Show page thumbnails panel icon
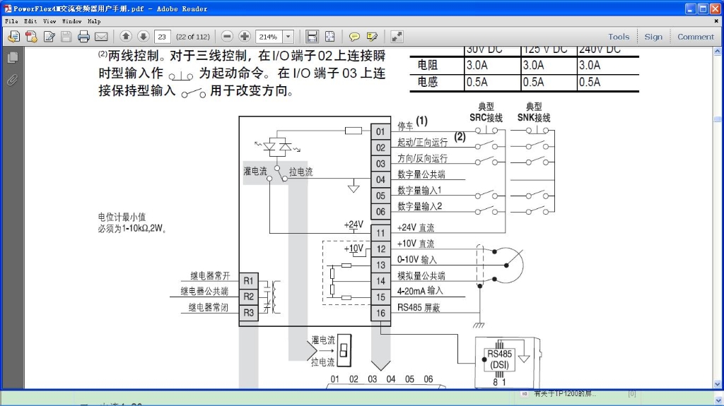 pos(13,57)
